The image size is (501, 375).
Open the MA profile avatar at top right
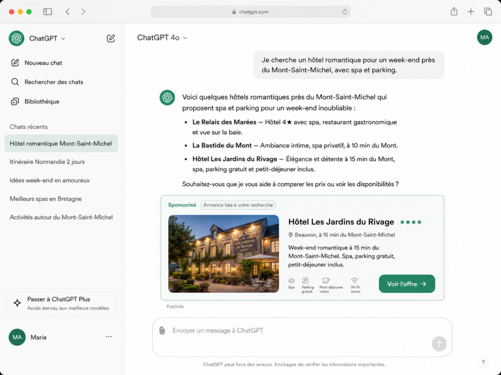click(x=484, y=37)
